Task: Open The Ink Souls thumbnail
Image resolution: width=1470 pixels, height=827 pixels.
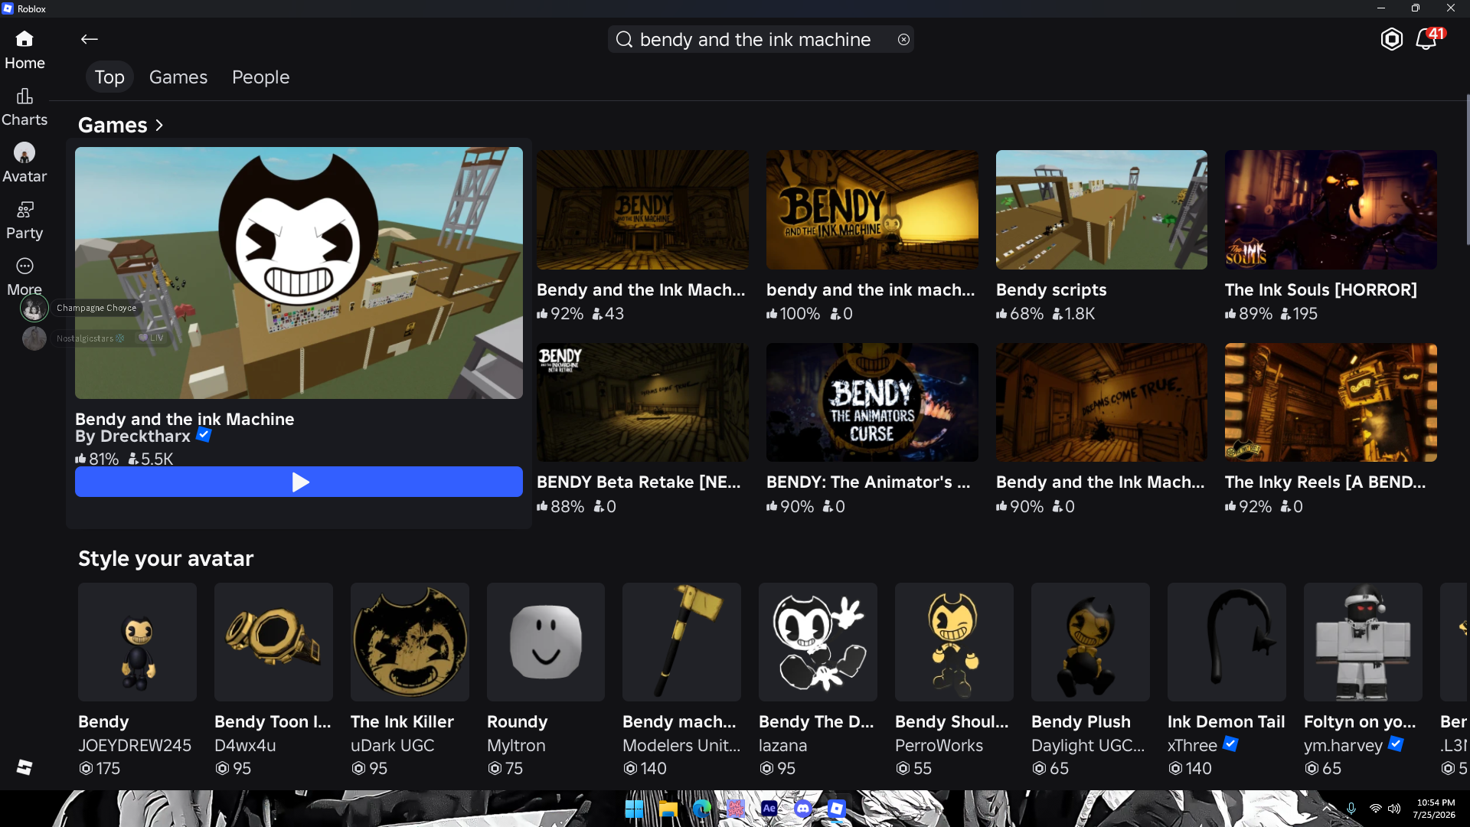Action: (1331, 210)
